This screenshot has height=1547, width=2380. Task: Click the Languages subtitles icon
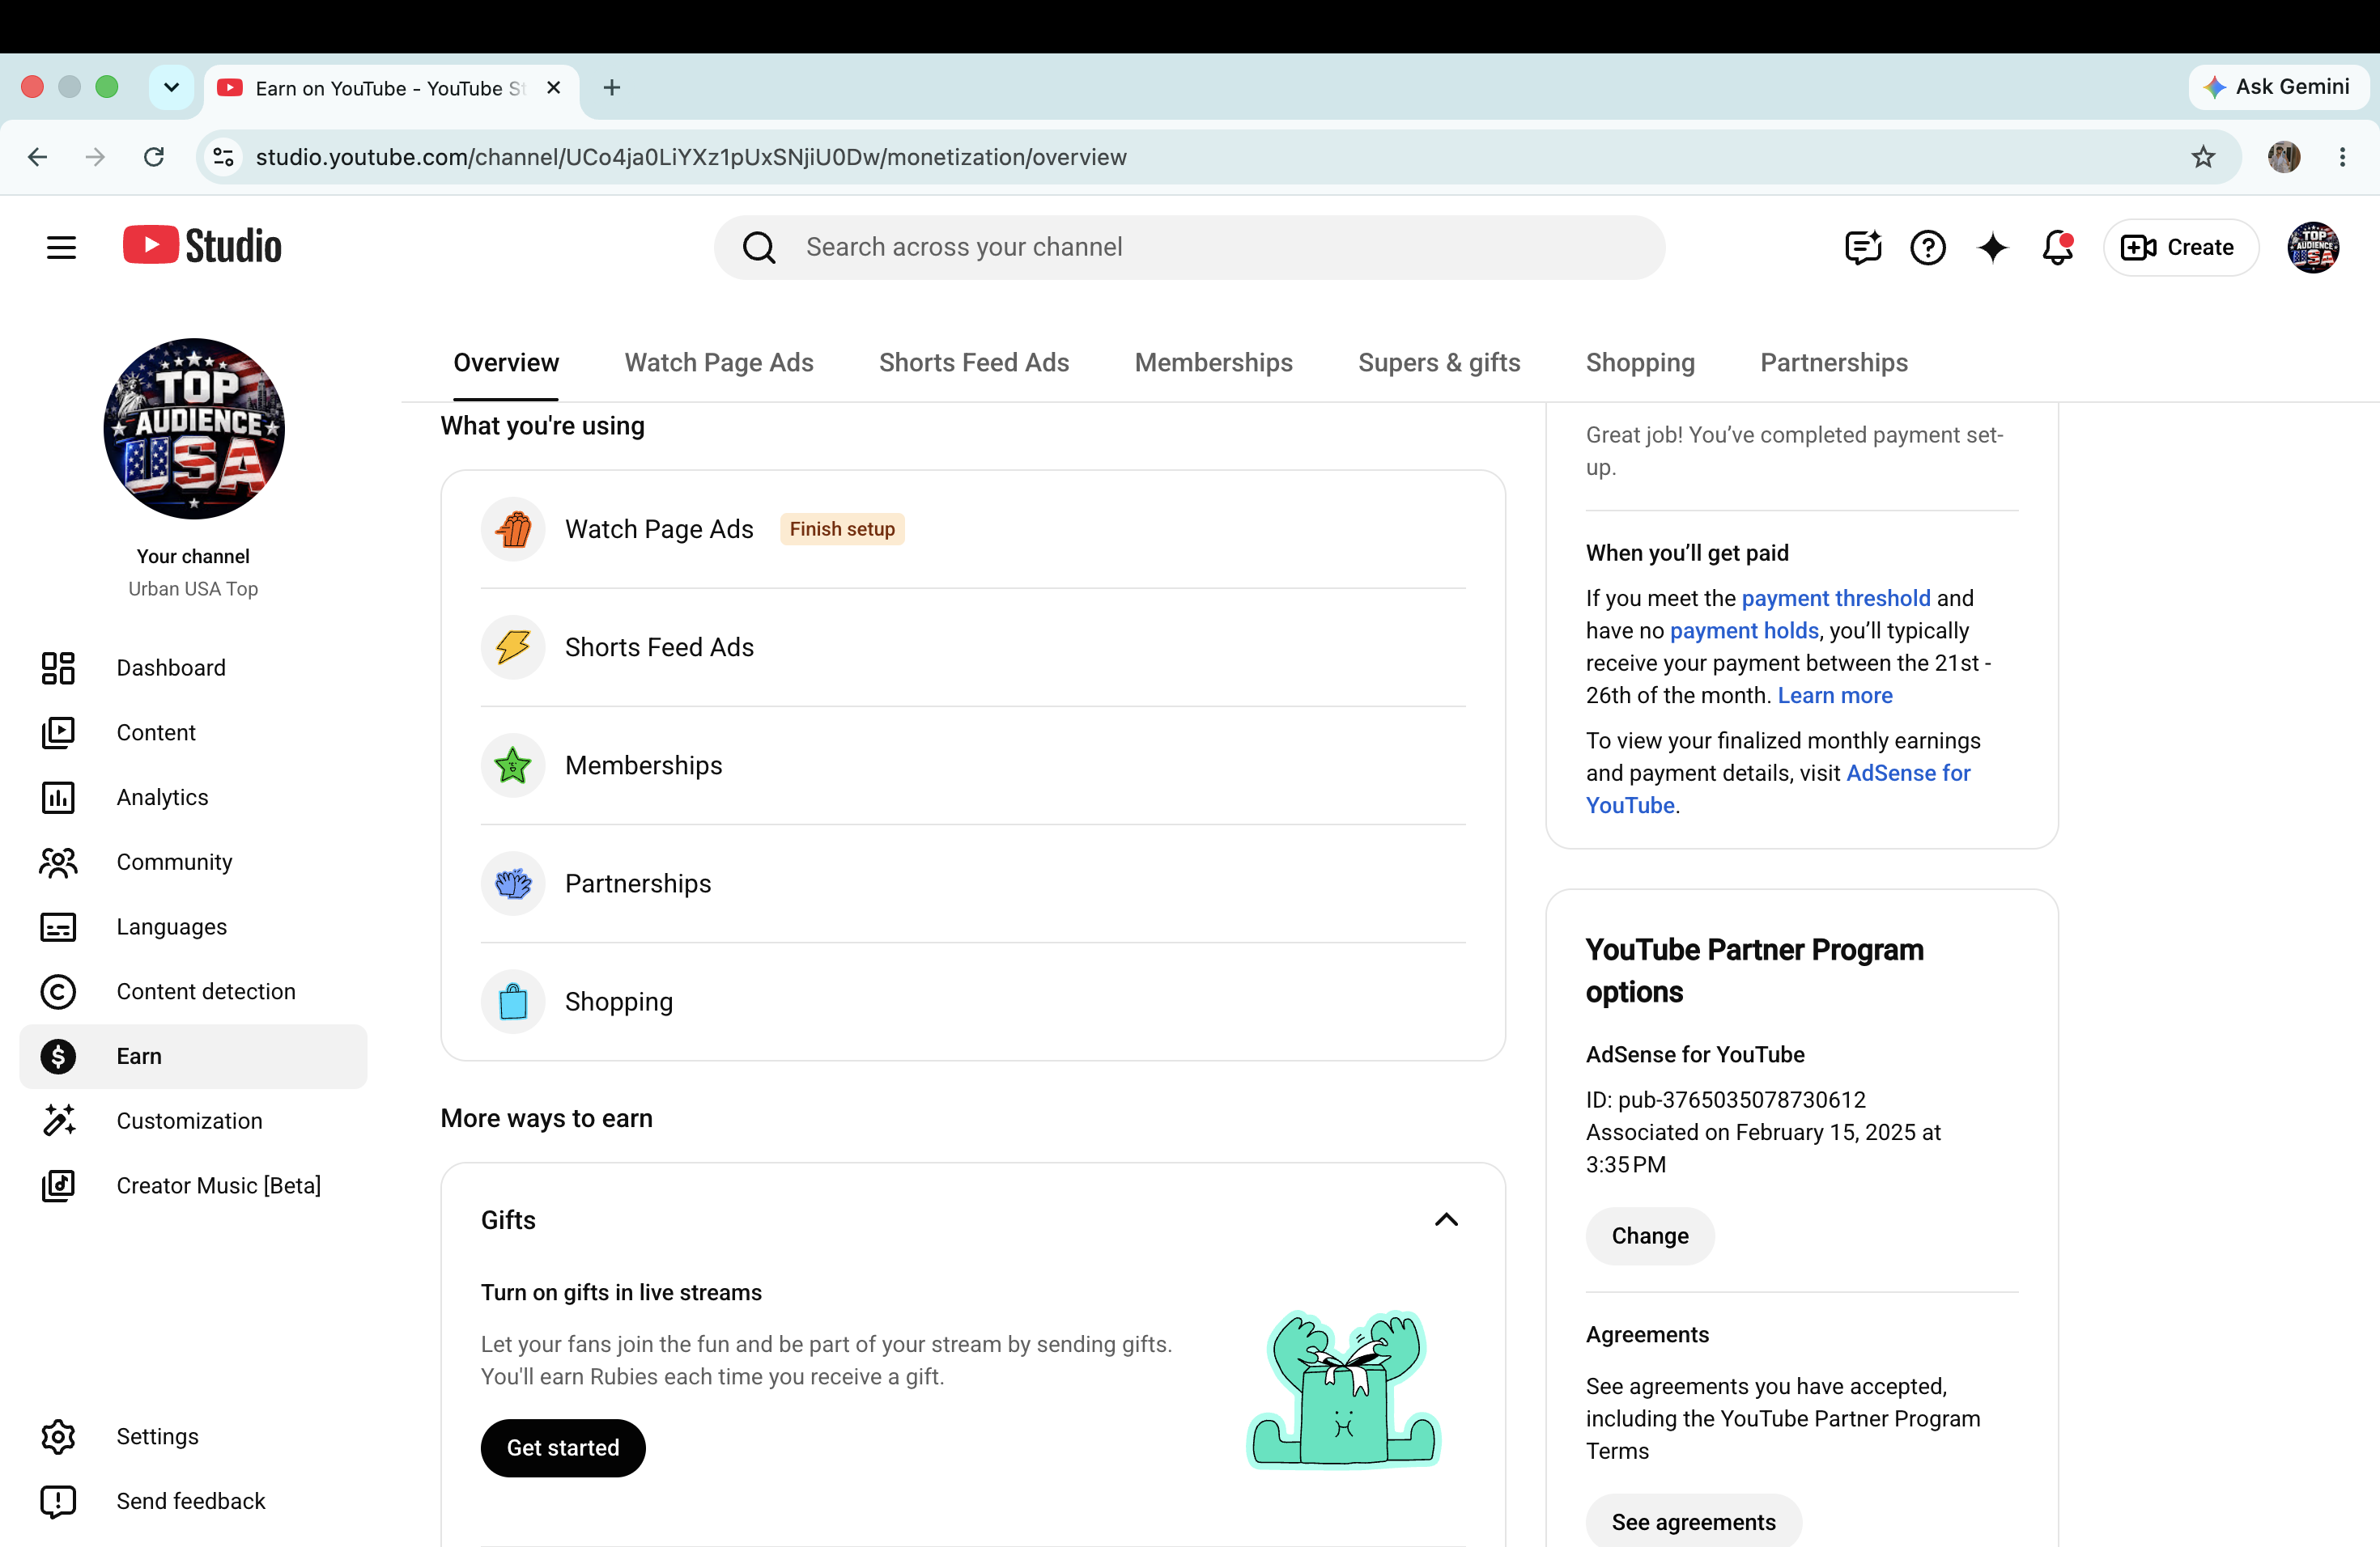coord(58,926)
